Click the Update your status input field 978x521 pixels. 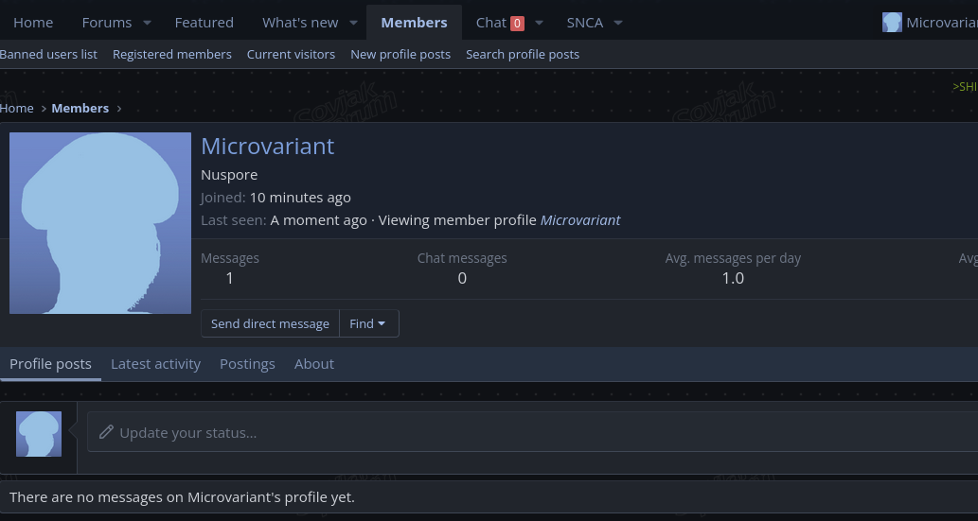530,433
